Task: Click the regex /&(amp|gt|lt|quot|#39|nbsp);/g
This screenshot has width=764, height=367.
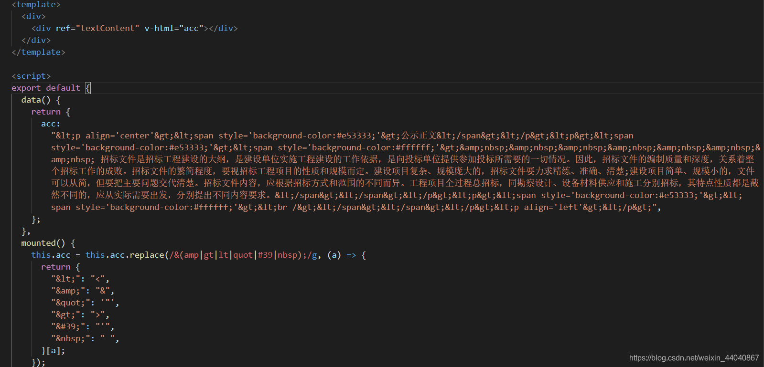Action: click(x=243, y=255)
